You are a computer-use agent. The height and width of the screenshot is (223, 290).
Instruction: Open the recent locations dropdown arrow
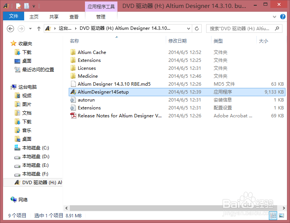[x=30, y=29]
